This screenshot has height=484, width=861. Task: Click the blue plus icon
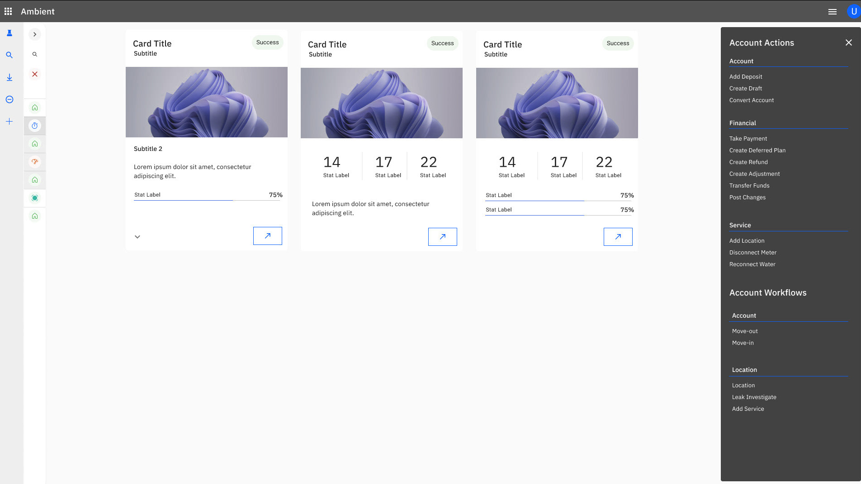[x=9, y=122]
